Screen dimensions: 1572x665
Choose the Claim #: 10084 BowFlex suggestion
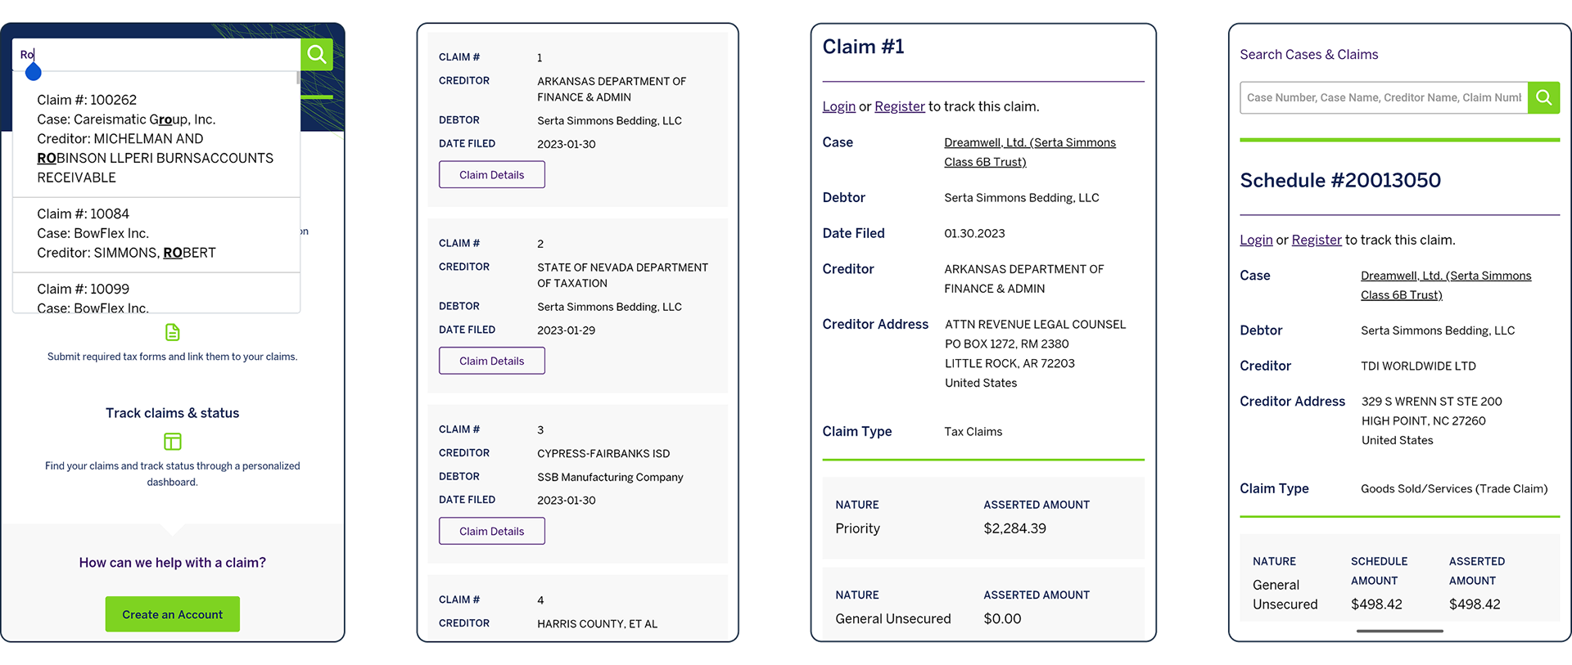coord(156,233)
